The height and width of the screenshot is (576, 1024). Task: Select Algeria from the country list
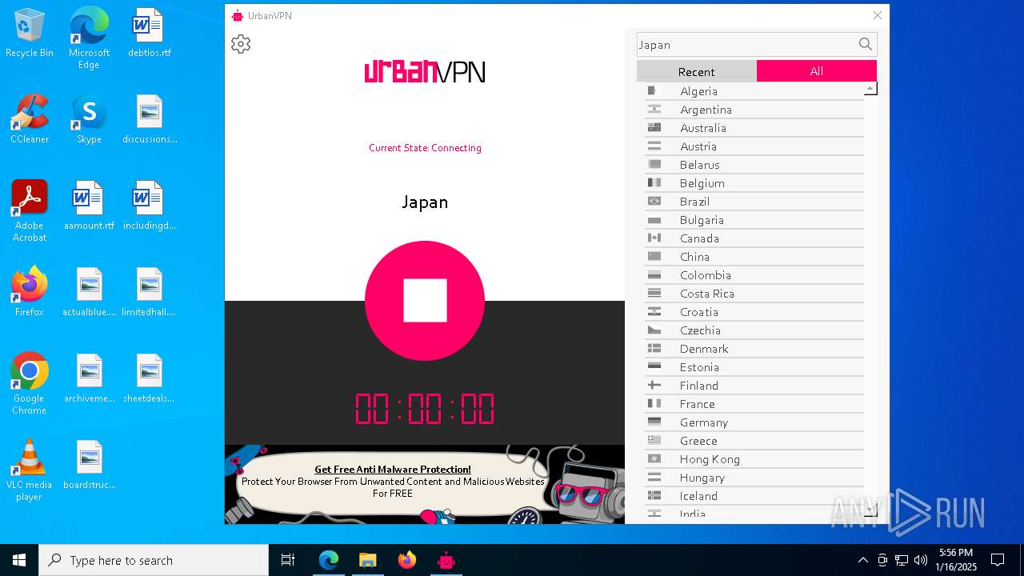(x=754, y=91)
